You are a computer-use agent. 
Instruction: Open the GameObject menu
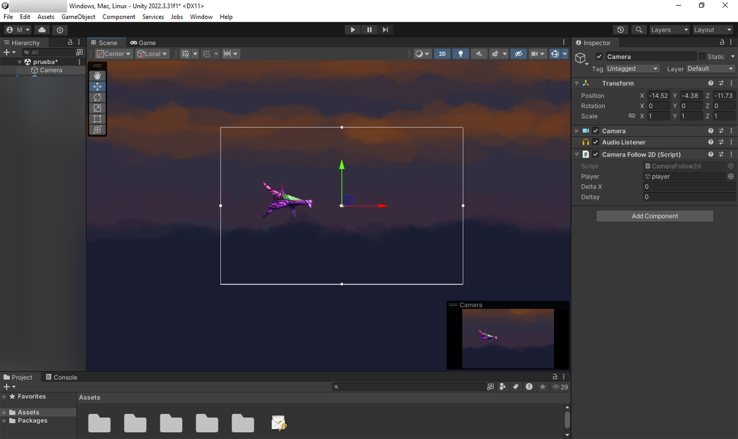click(78, 17)
